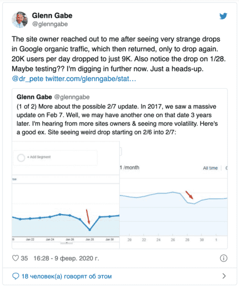Like the tweet with the heart icon
Screen dimensions: 239x287
point(15,258)
